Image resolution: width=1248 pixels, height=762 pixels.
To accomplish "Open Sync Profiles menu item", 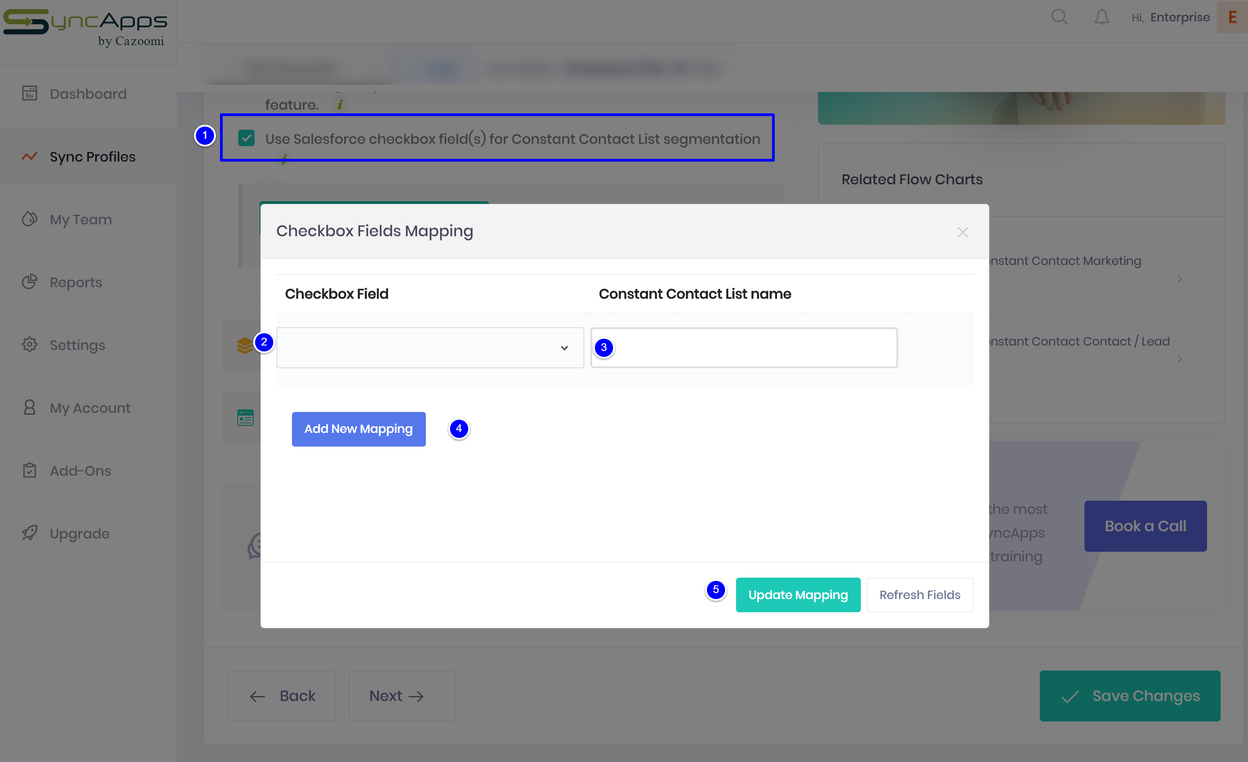I will click(x=88, y=157).
